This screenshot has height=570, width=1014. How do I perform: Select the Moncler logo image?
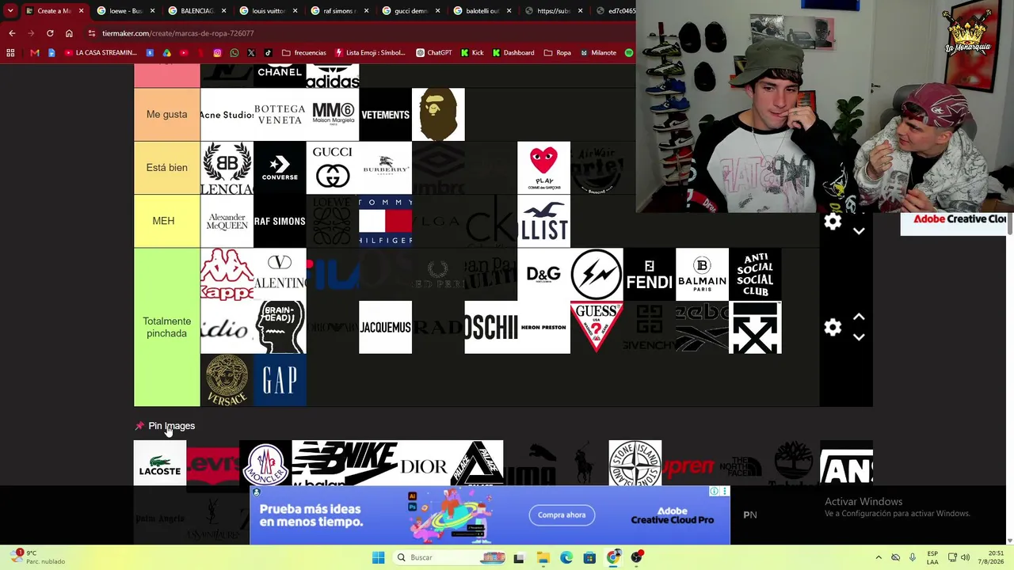pos(265,463)
